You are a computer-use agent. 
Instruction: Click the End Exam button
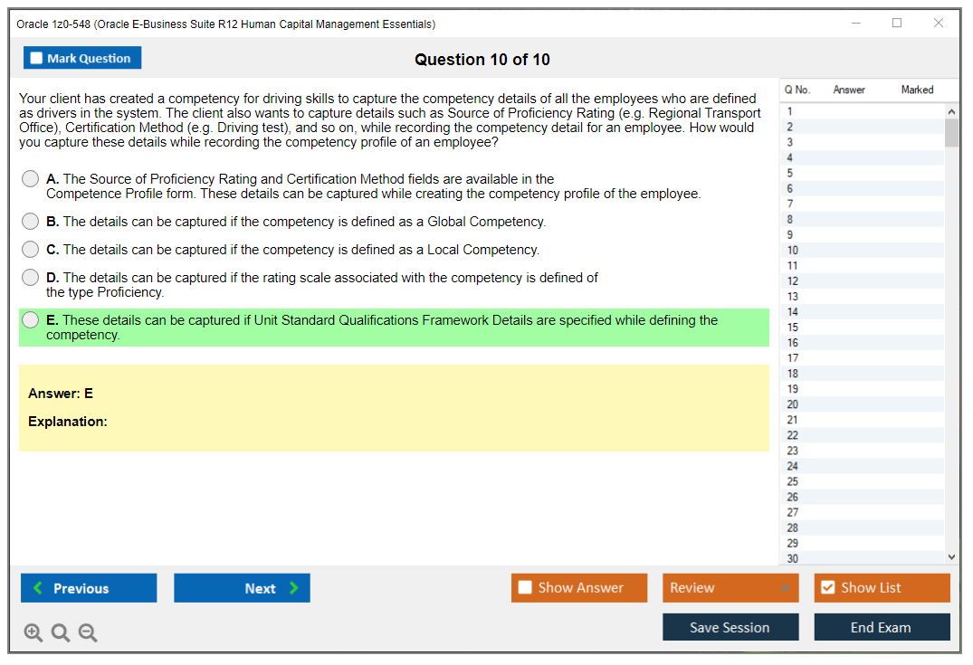(x=882, y=627)
